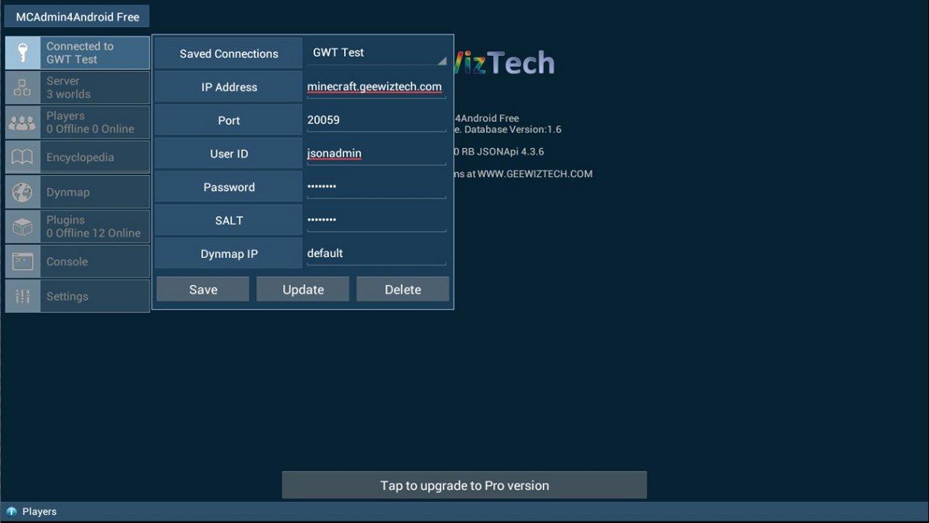Go to the Encyclopedia section

[x=78, y=157]
